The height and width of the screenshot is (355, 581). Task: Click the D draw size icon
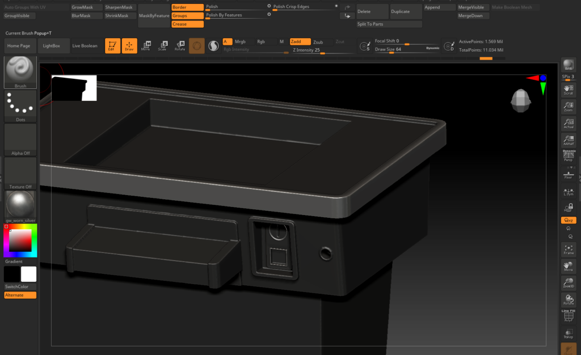click(x=449, y=46)
